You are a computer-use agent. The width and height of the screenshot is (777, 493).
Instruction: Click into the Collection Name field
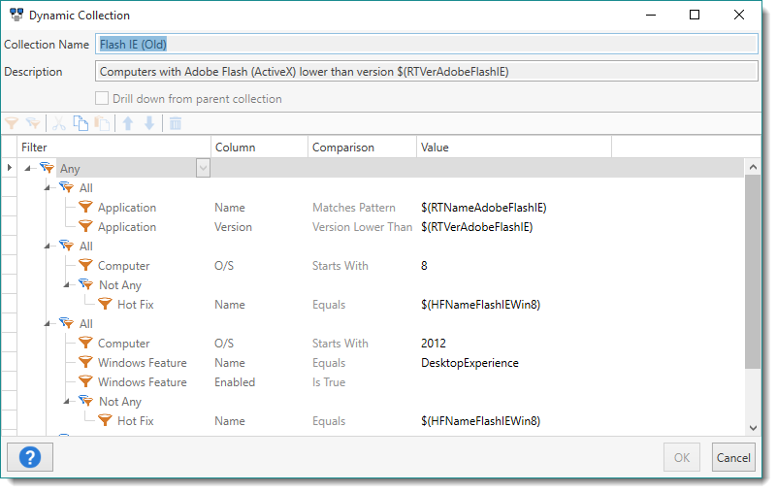pos(426,44)
